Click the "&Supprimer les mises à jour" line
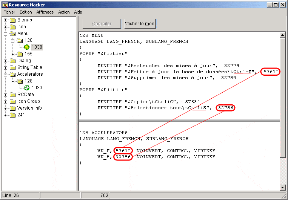Viewport: 288px width, 200px height. click(167, 78)
